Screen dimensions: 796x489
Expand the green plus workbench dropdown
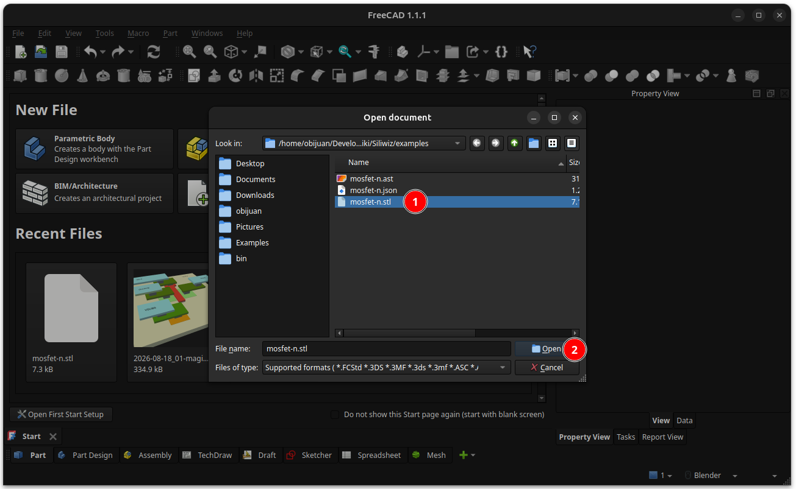pyautogui.click(x=473, y=455)
